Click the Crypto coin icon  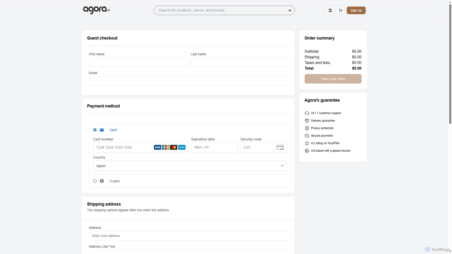(x=102, y=181)
